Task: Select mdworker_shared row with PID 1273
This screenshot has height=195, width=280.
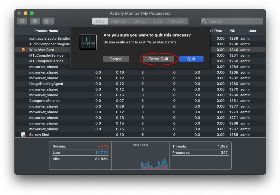Action: 140,112
